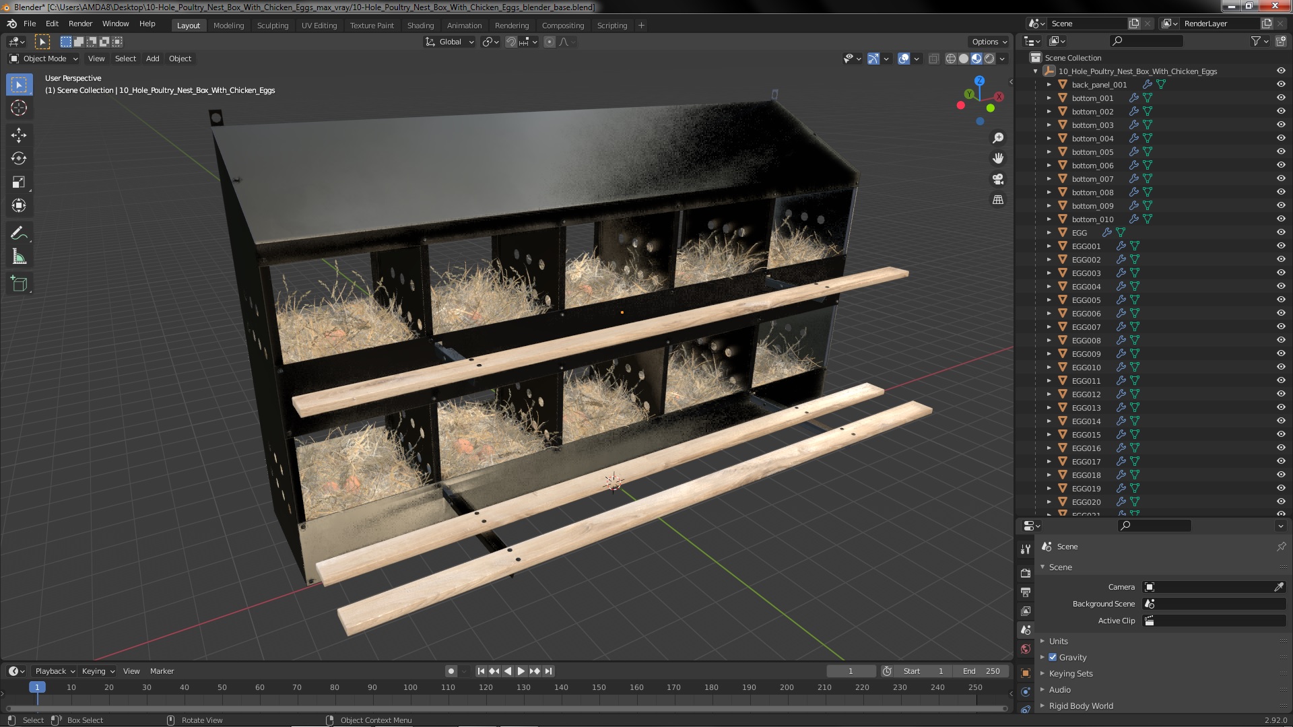Click the current frame field
Viewport: 1293px width, 727px height.
851,671
